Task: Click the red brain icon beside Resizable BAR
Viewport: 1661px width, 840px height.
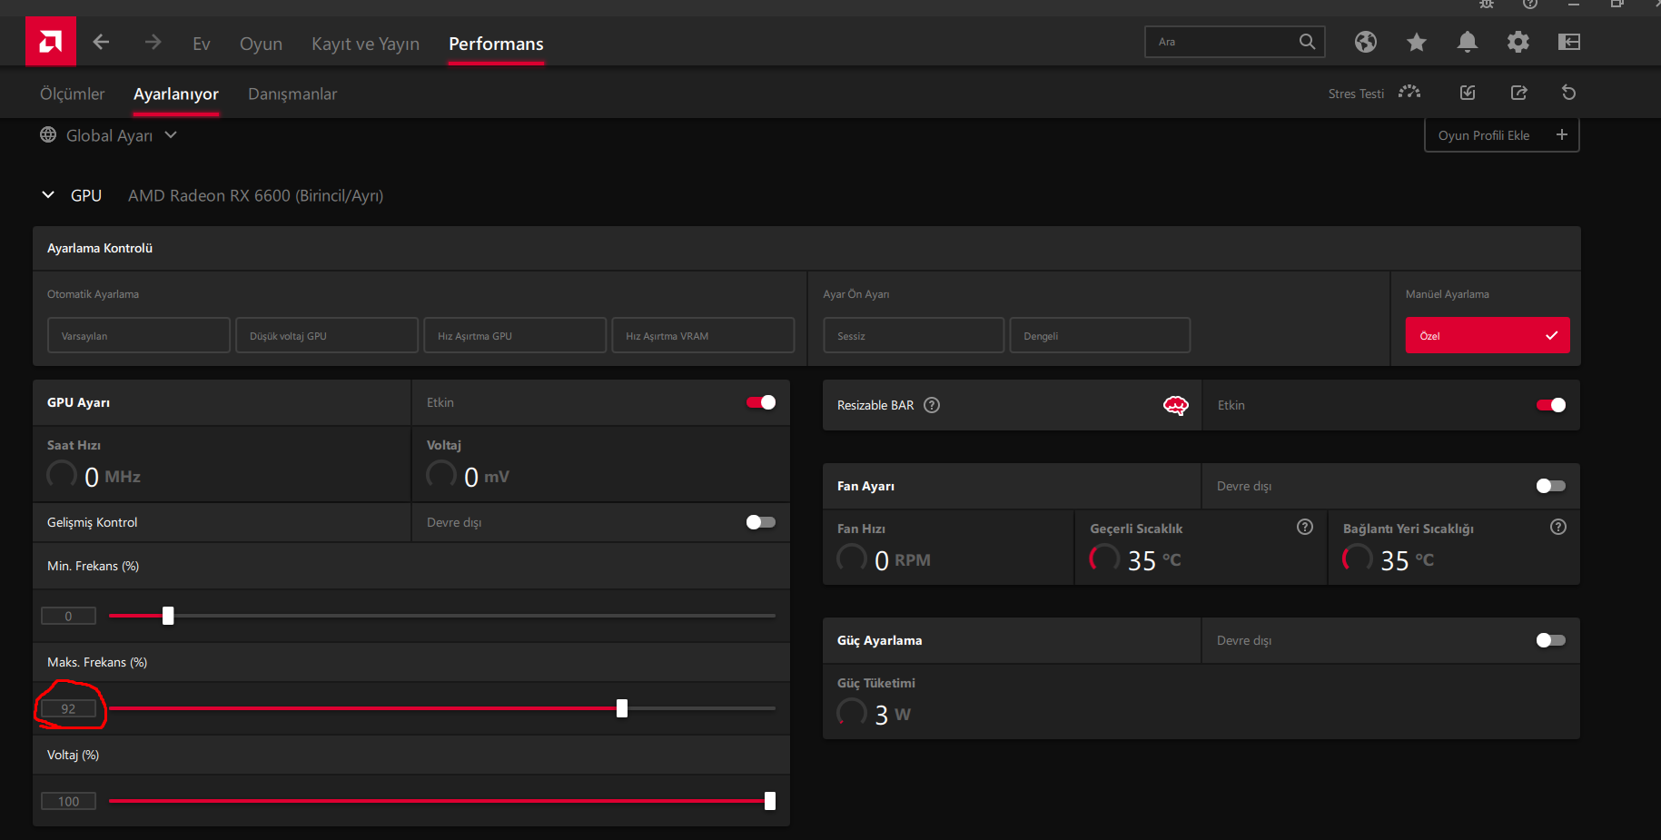Action: click(x=1176, y=405)
